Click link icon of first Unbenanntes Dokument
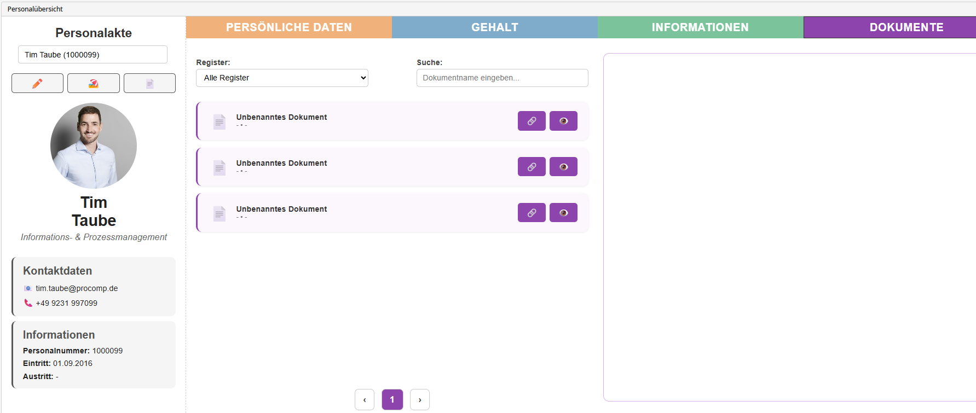 pyautogui.click(x=532, y=121)
